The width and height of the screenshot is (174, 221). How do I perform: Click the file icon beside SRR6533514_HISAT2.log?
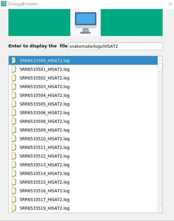[14, 173]
